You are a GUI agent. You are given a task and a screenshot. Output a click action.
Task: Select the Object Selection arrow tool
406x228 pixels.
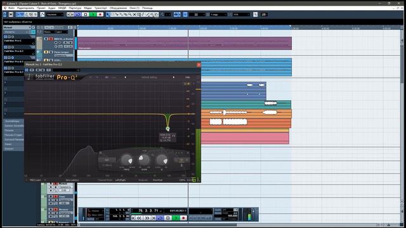(108, 15)
